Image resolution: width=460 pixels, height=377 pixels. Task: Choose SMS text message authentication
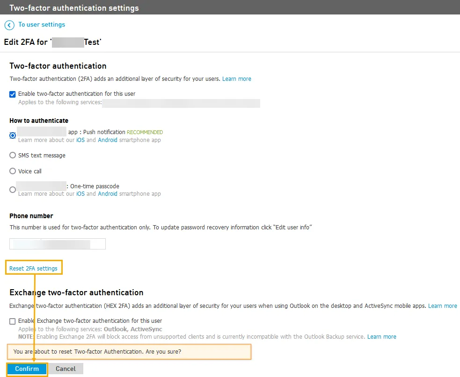(13, 155)
